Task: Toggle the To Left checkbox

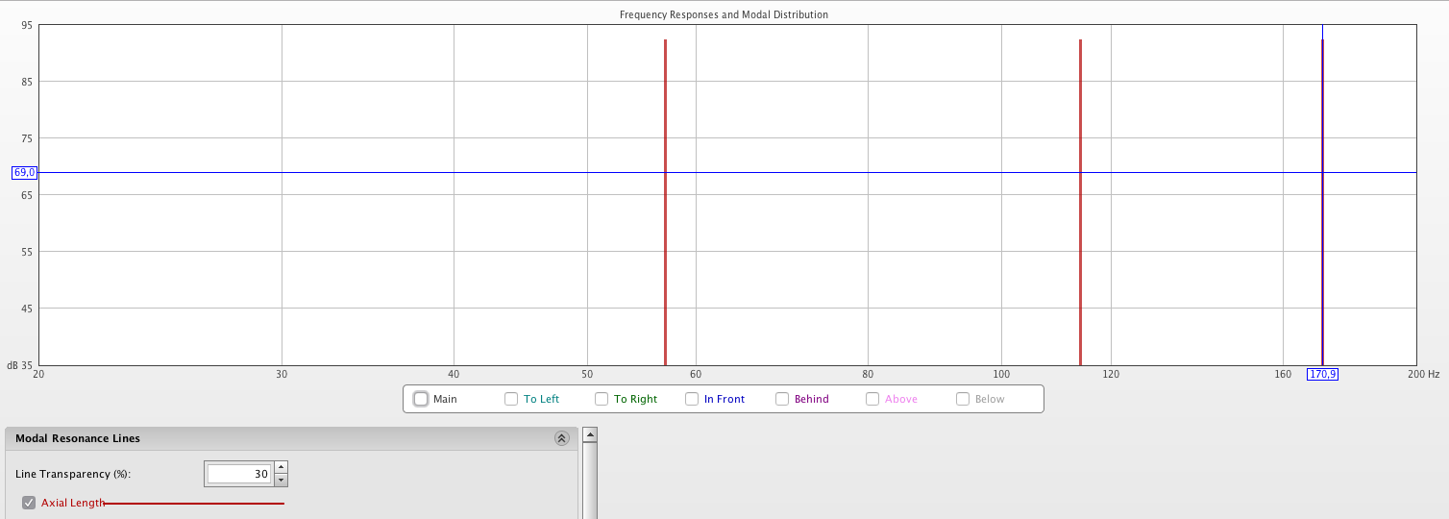Action: point(511,399)
